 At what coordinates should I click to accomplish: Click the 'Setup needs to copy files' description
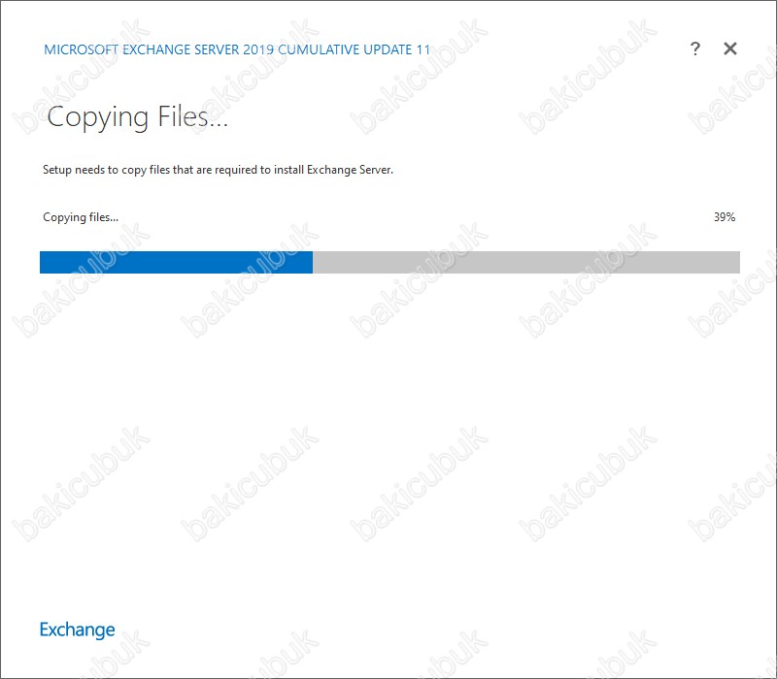tap(218, 170)
